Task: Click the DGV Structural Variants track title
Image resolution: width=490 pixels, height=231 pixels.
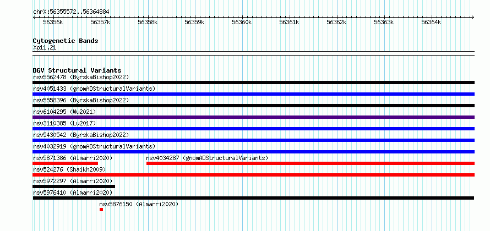Action: (x=77, y=70)
